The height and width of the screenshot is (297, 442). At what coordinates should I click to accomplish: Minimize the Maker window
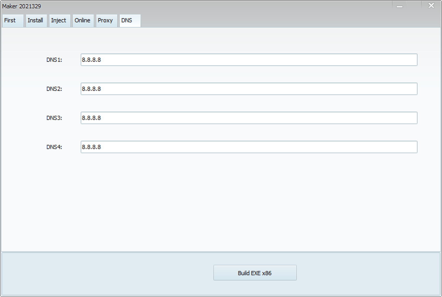coord(400,6)
